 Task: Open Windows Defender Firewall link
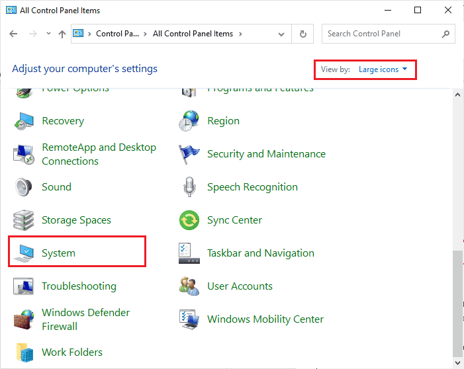(x=86, y=319)
